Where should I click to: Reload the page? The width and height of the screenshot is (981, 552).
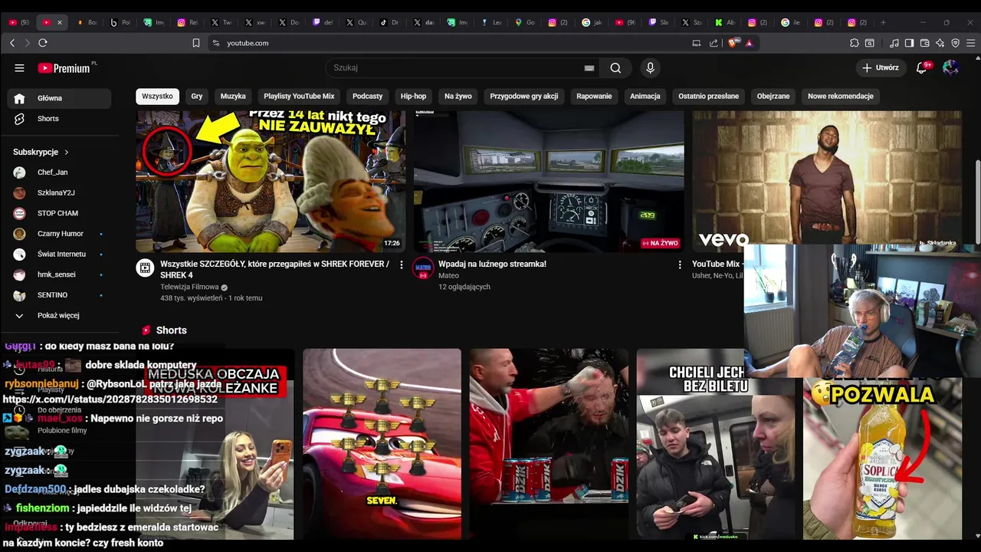(43, 43)
